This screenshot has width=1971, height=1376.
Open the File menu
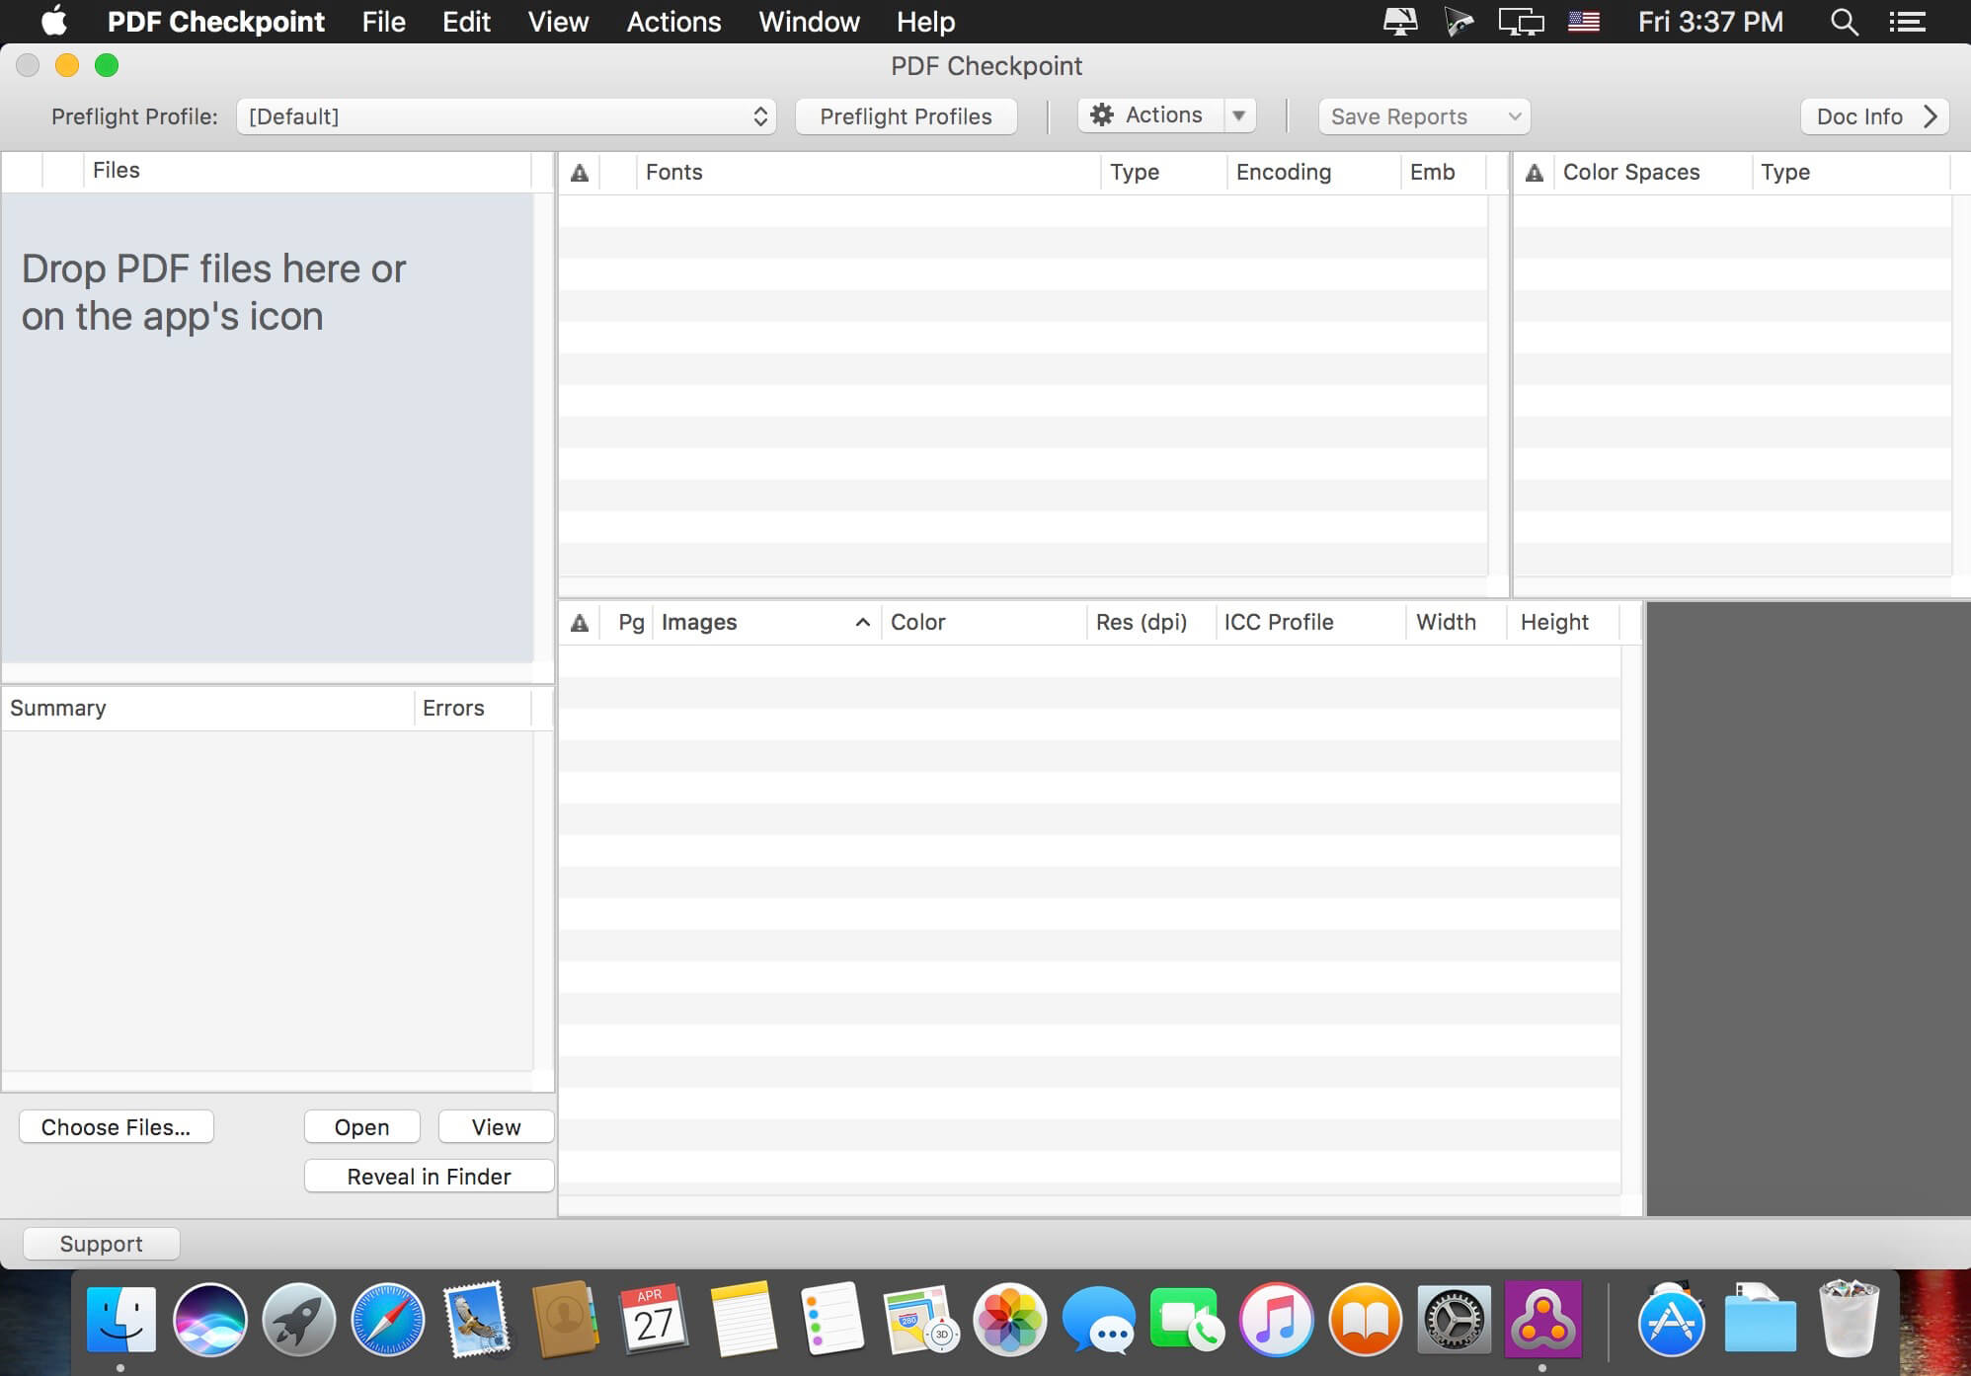pyautogui.click(x=383, y=22)
